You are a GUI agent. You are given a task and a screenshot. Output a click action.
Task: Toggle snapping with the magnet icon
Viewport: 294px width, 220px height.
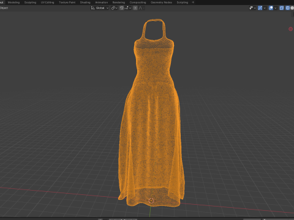[x=121, y=8]
